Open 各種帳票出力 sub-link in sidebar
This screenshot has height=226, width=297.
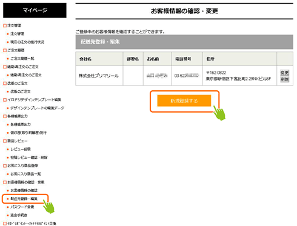coord(21,124)
